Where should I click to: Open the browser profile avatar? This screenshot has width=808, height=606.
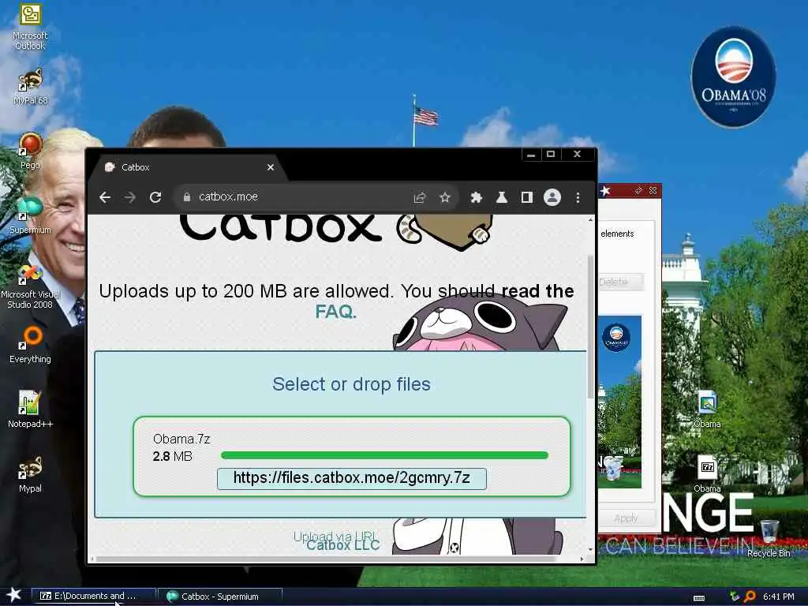click(552, 197)
